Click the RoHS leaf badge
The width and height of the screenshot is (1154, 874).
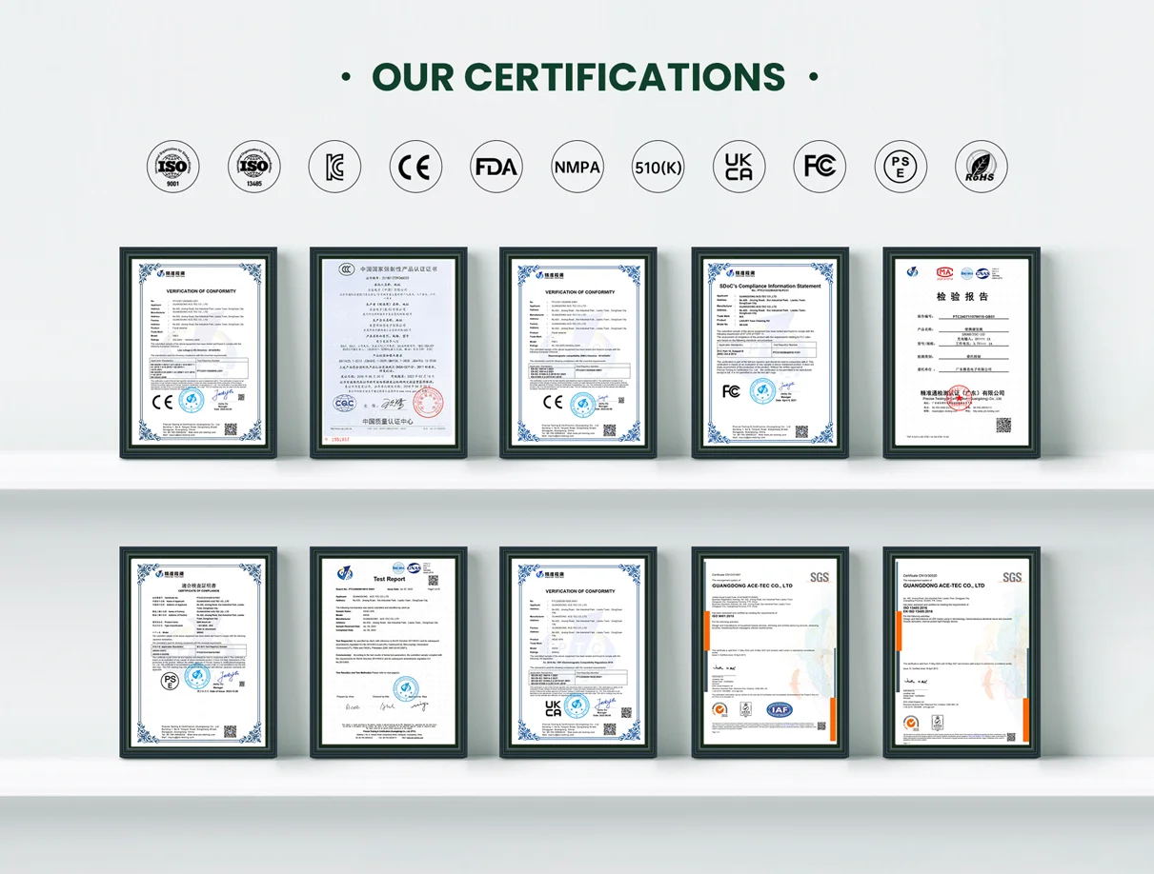pos(981,168)
